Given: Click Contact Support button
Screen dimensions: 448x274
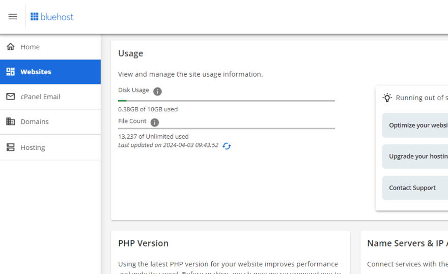Looking at the screenshot, I should (415, 188).
